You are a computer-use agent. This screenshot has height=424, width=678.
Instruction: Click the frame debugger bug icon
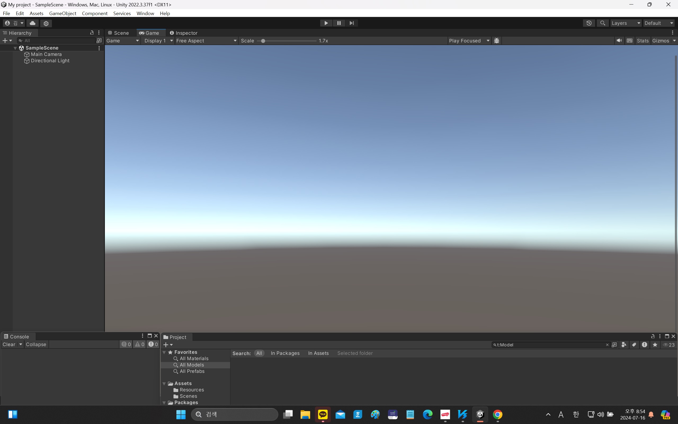pyautogui.click(x=497, y=41)
